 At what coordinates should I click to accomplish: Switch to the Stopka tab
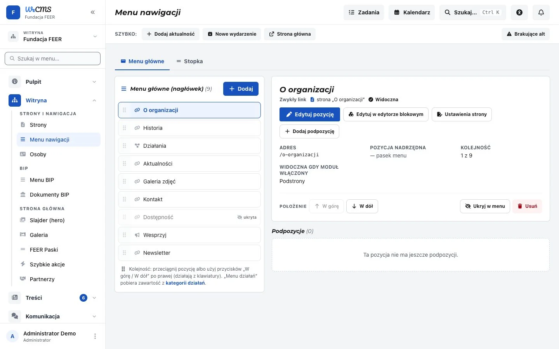[x=189, y=61]
